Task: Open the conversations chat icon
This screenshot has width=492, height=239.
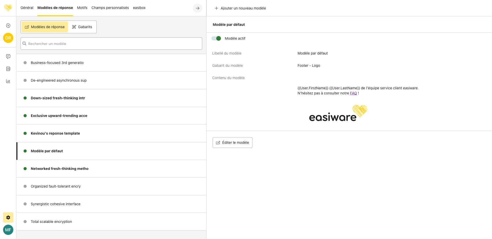Action: click(x=8, y=57)
